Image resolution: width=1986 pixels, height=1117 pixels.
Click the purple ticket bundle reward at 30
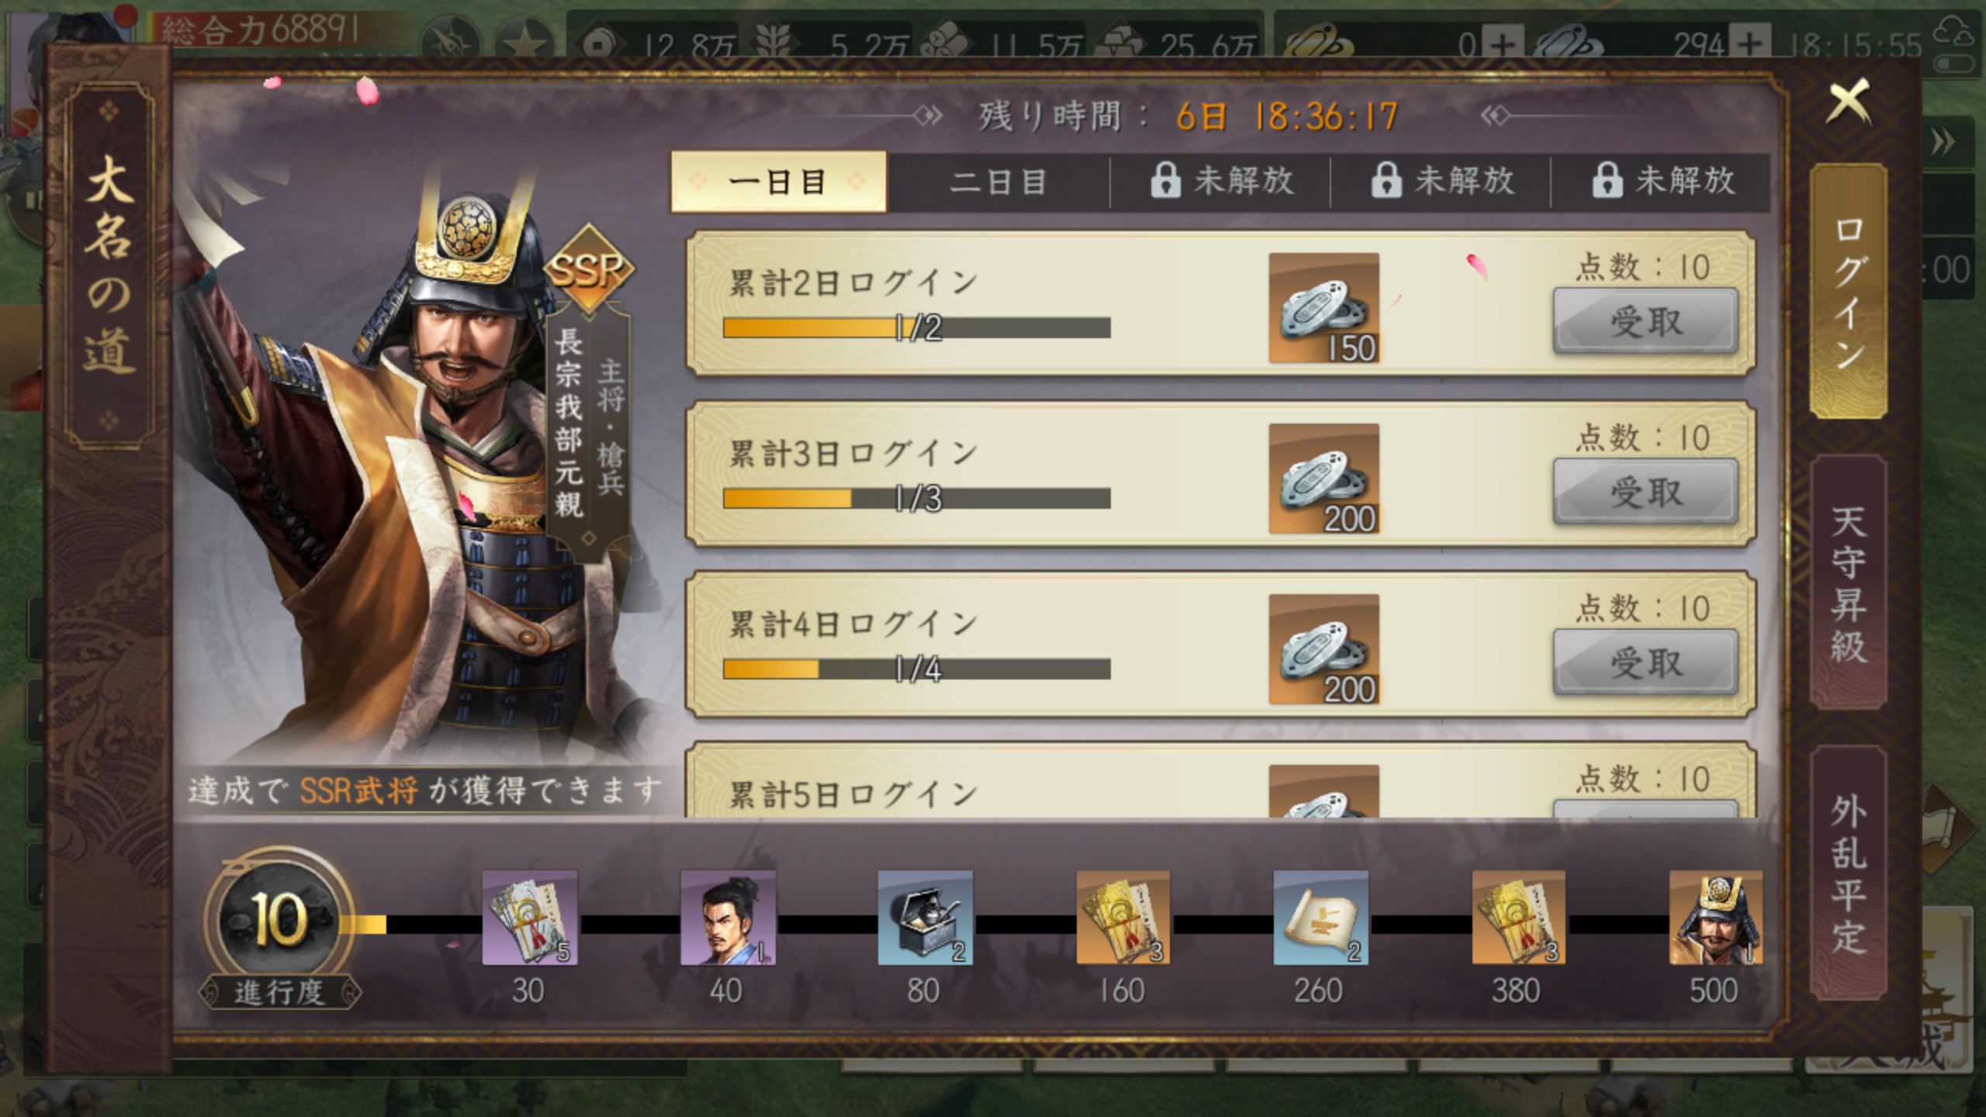pyautogui.click(x=529, y=917)
